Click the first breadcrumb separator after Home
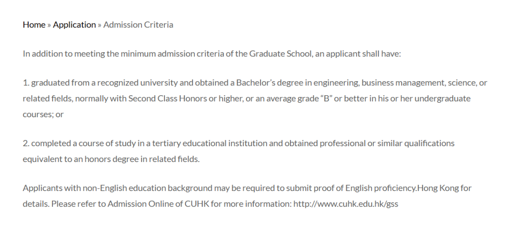This screenshot has height=234, width=506. 49,25
